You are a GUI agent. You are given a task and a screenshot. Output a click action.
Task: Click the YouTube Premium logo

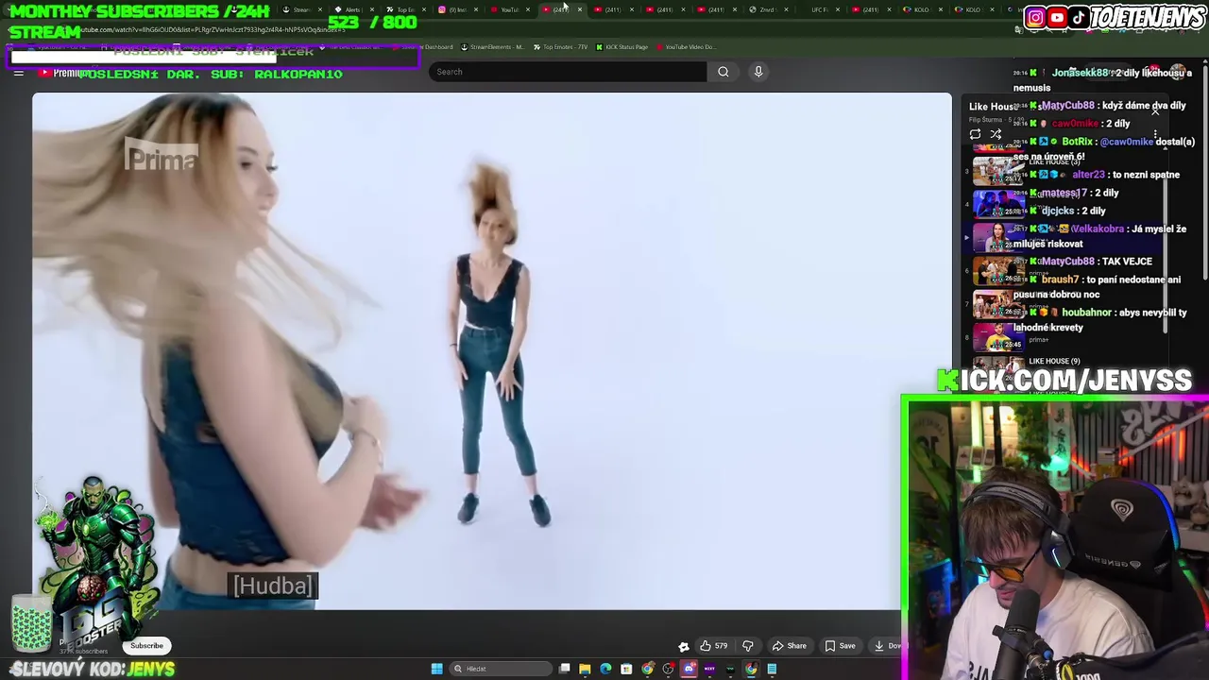pos(64,73)
